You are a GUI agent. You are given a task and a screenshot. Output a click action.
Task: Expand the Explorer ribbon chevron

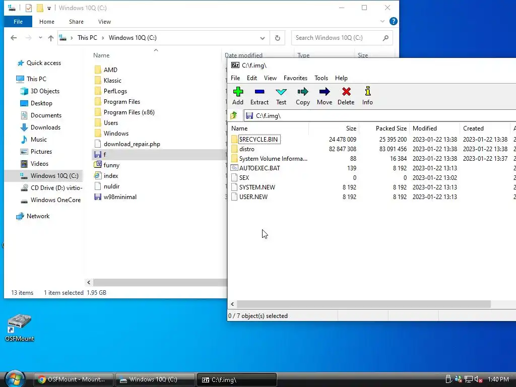[382, 21]
